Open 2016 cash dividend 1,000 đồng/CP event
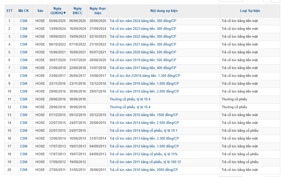This screenshot has height=177, width=281. [144, 84]
